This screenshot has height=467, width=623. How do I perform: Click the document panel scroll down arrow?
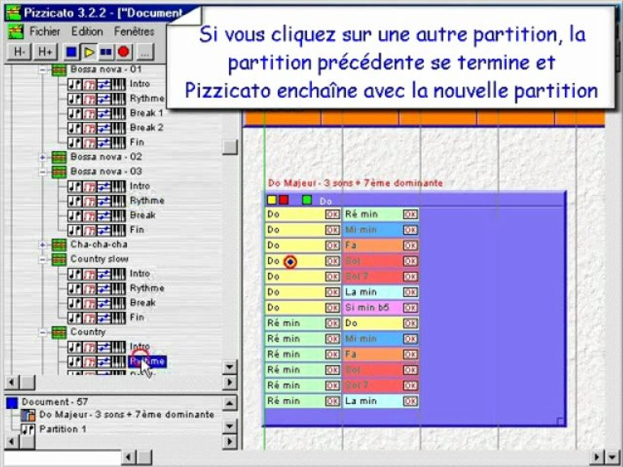click(x=230, y=426)
